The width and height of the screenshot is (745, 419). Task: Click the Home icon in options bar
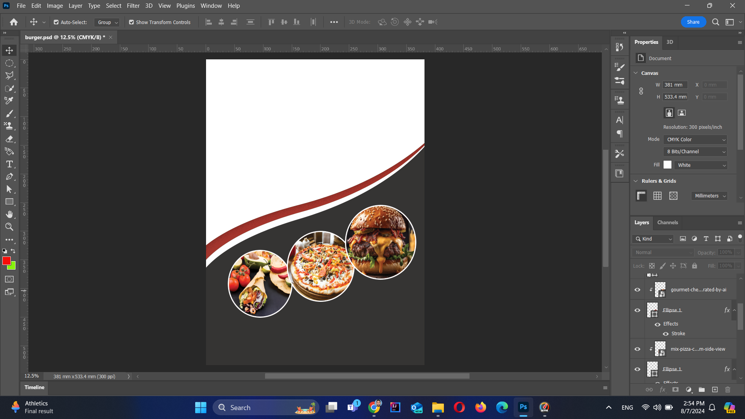(14, 22)
